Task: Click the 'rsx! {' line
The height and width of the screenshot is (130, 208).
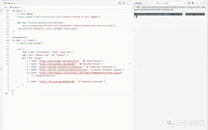Action: (x=21, y=49)
